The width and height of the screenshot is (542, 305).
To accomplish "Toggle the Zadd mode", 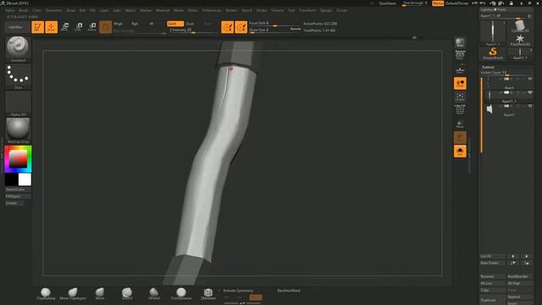I will 175,24.
